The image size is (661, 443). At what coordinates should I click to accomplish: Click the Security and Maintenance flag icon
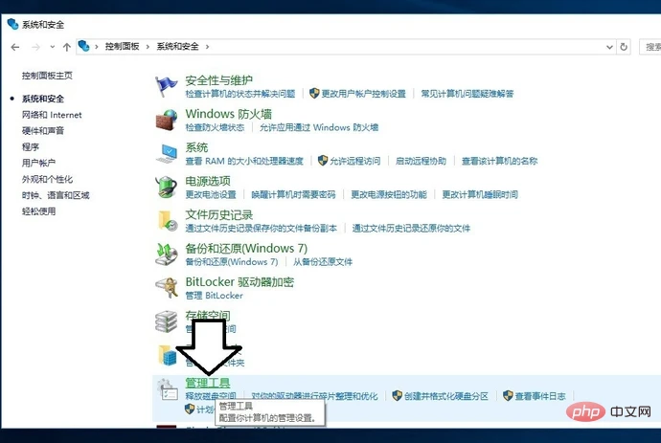click(167, 86)
